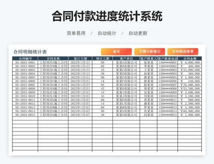Image resolution: width=214 pixels, height=164 pixels.
Task: Select cell HS-20XX-0014
Action: click(25, 111)
